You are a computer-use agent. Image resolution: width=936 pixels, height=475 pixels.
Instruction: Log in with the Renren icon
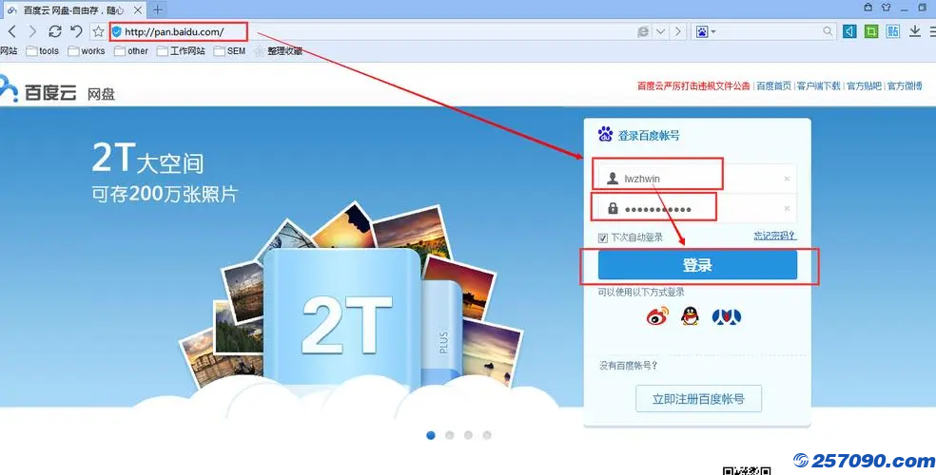[726, 316]
